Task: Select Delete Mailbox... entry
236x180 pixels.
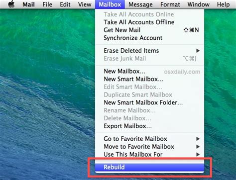Action: pos(149,118)
